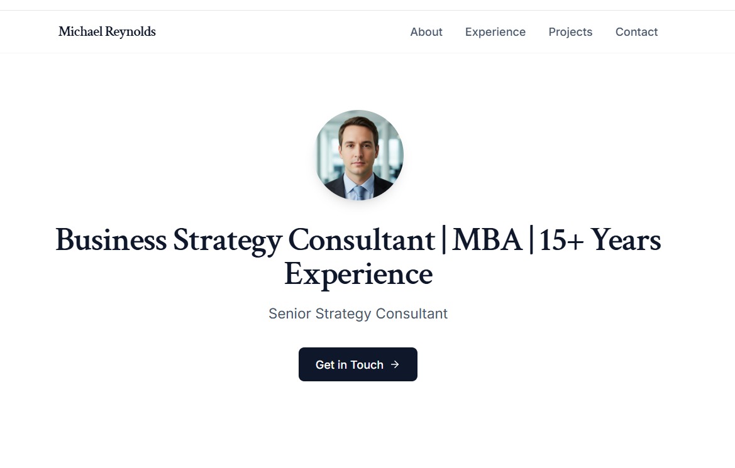Open the About section from the navigation

426,32
